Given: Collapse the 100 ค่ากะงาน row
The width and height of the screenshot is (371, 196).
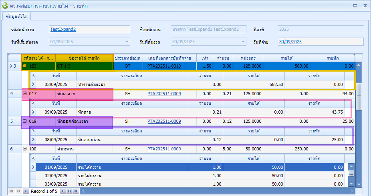Looking at the screenshot, I should pos(25,149).
